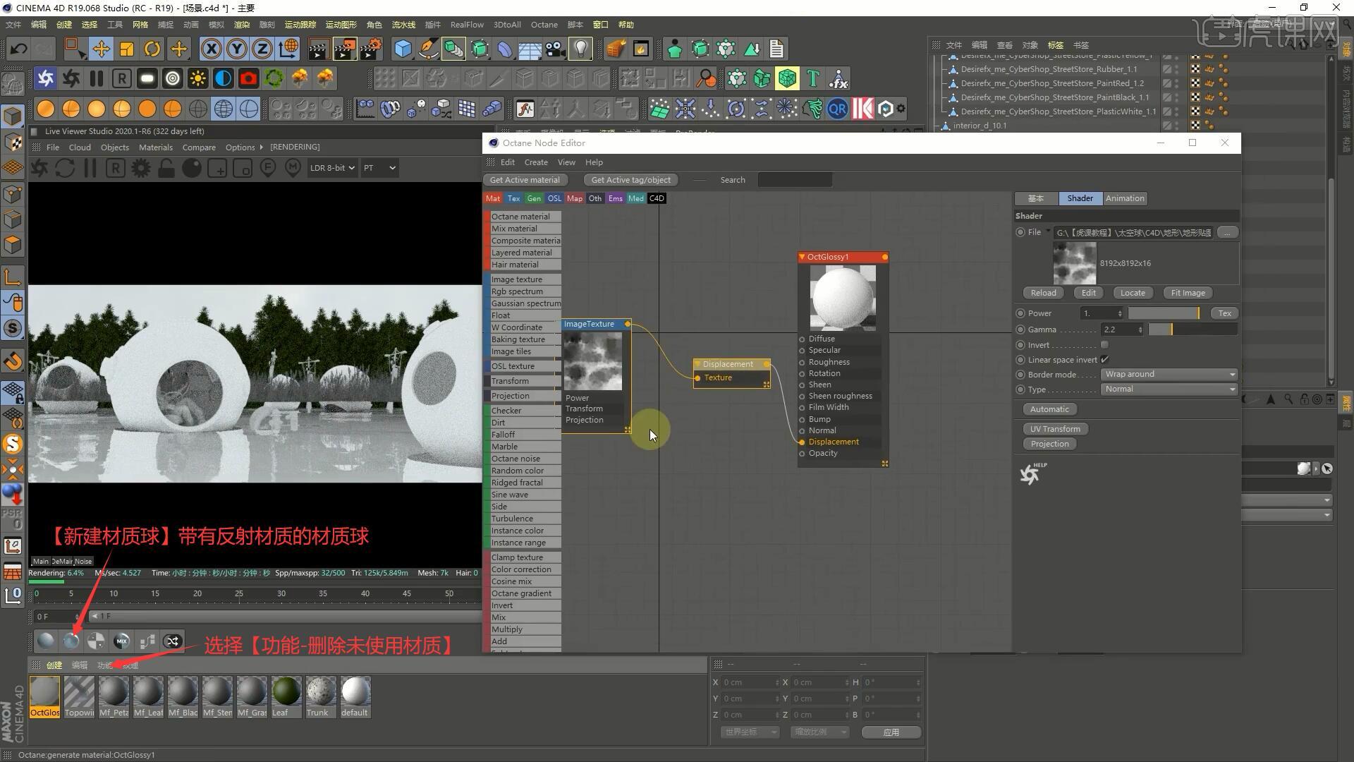Image resolution: width=1354 pixels, height=762 pixels.
Task: Open the world coordinate system dropdown
Action: click(x=750, y=732)
